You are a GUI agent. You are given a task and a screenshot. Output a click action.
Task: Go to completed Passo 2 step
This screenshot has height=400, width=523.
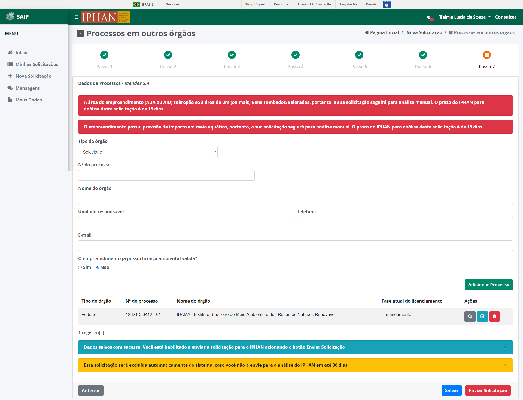click(168, 55)
